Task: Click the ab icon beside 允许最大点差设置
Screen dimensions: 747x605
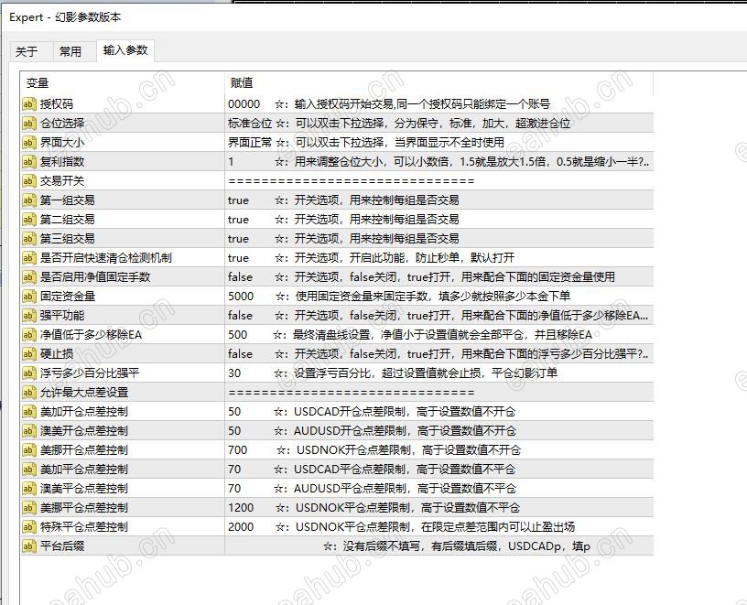Action: click(x=28, y=392)
